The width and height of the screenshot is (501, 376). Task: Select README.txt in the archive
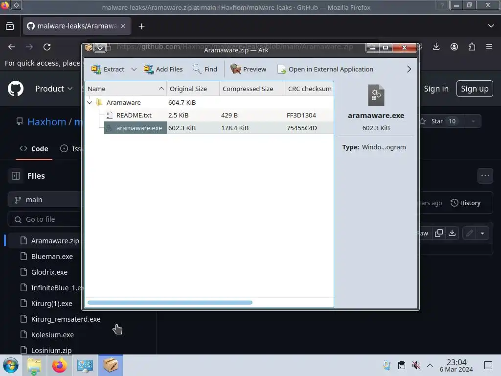click(209, 115)
